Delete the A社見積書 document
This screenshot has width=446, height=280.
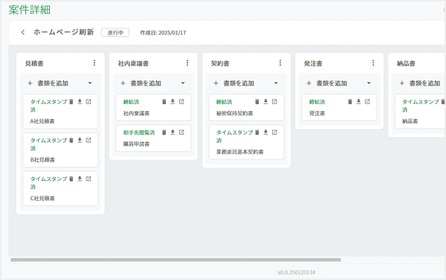pyautogui.click(x=71, y=101)
